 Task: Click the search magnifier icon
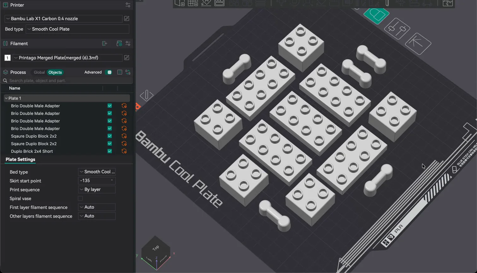click(x=5, y=81)
